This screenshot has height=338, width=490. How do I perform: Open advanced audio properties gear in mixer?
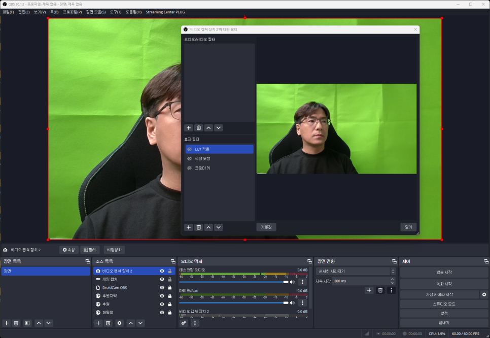tap(184, 323)
